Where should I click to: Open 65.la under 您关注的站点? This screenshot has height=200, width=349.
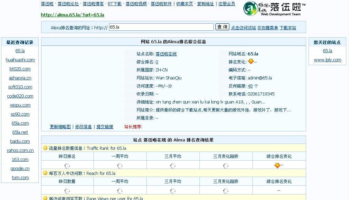[x=327, y=51]
